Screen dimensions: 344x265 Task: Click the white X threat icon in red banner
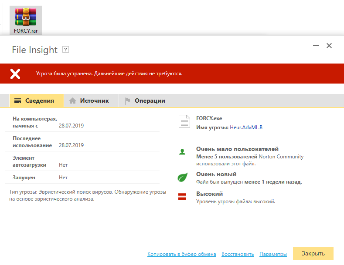coord(15,74)
